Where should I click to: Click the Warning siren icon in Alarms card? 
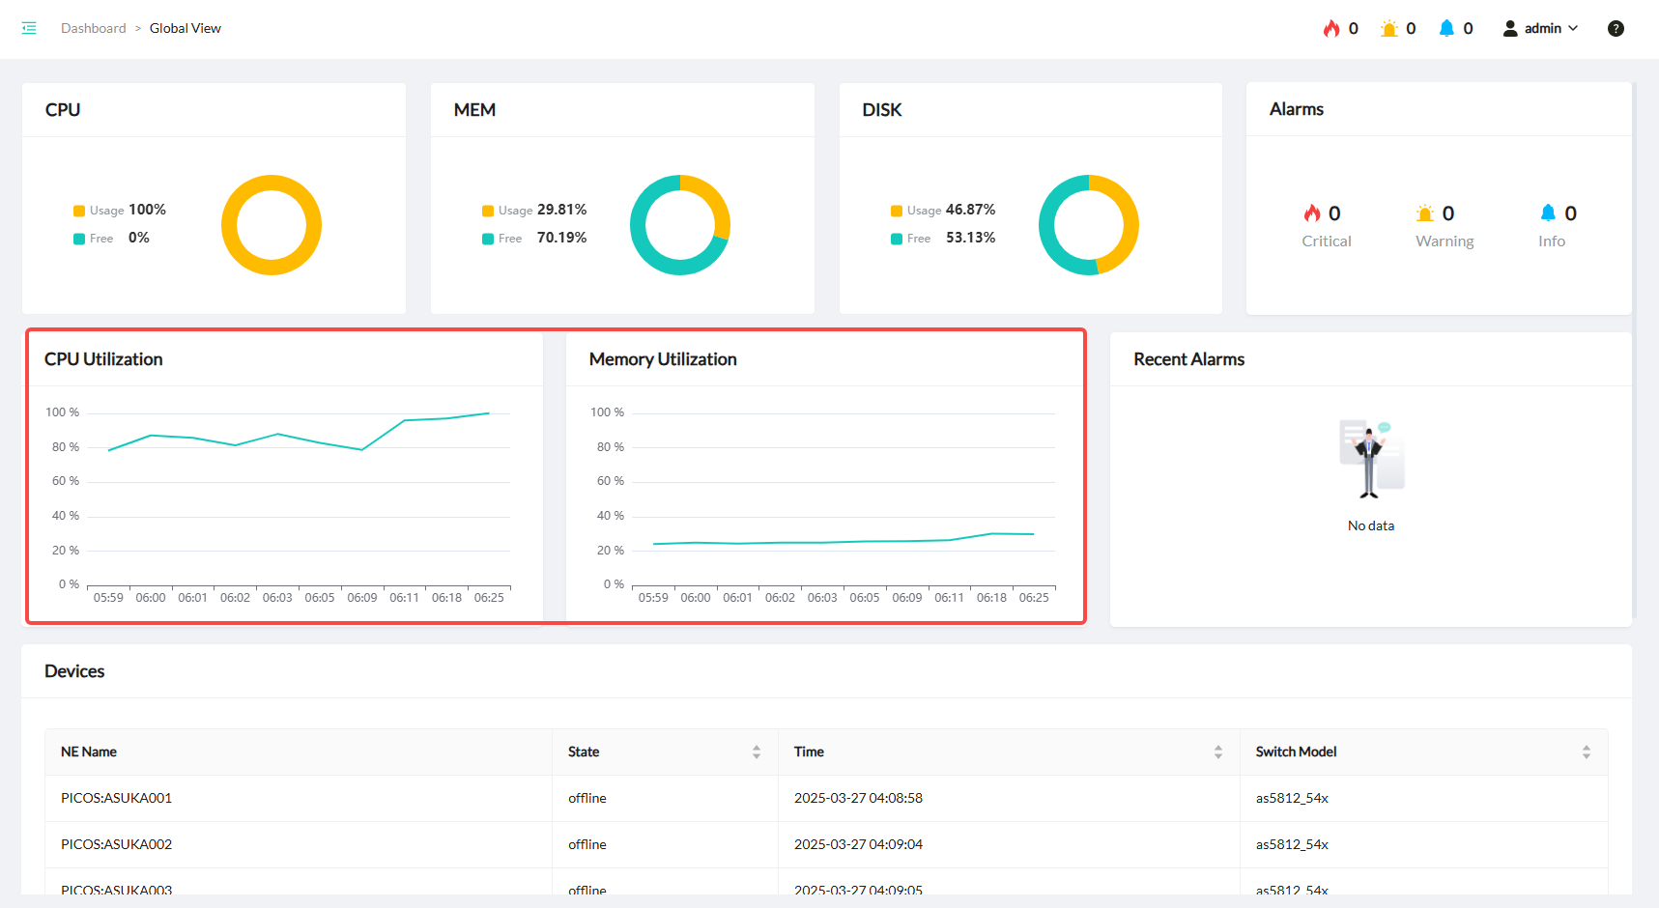(1425, 213)
